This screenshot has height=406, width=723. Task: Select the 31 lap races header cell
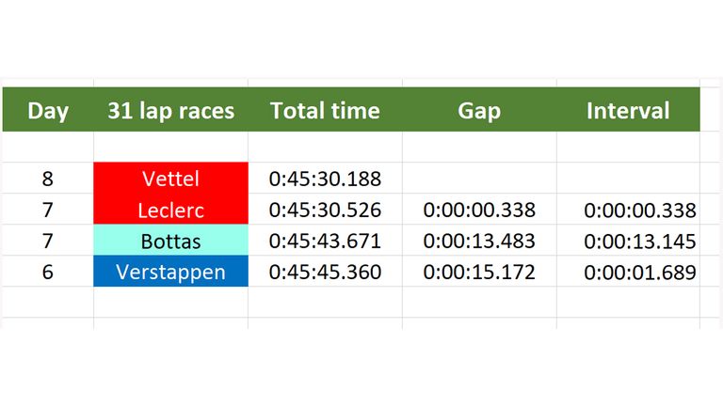171,110
